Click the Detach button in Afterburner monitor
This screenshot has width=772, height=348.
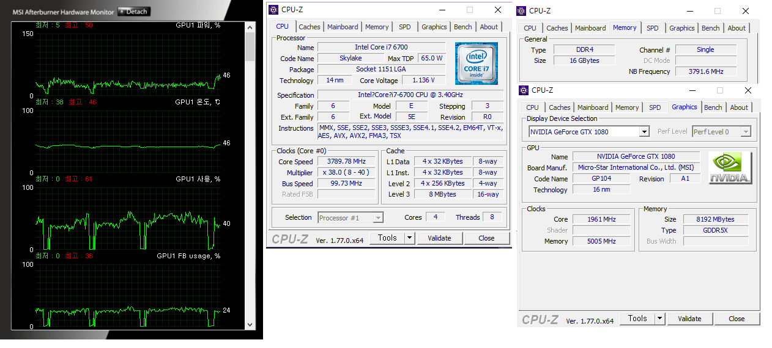coord(133,12)
